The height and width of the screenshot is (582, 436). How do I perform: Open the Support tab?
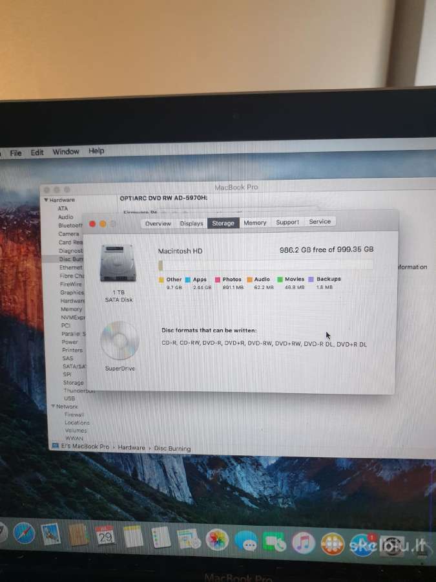point(287,222)
